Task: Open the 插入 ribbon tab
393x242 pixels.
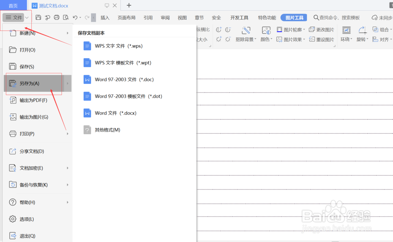Action: click(x=105, y=18)
